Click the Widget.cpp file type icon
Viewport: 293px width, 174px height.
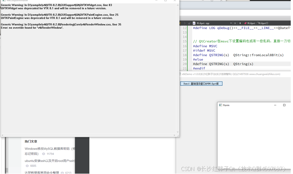[x=194, y=23]
